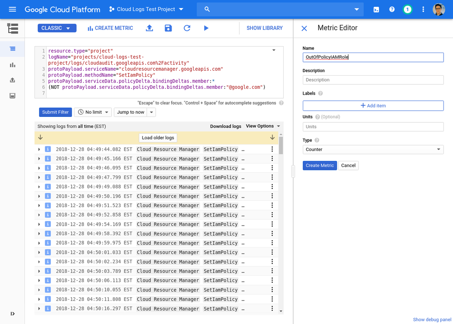Click the Logging product icon
The image size is (453, 324).
tap(12, 28)
